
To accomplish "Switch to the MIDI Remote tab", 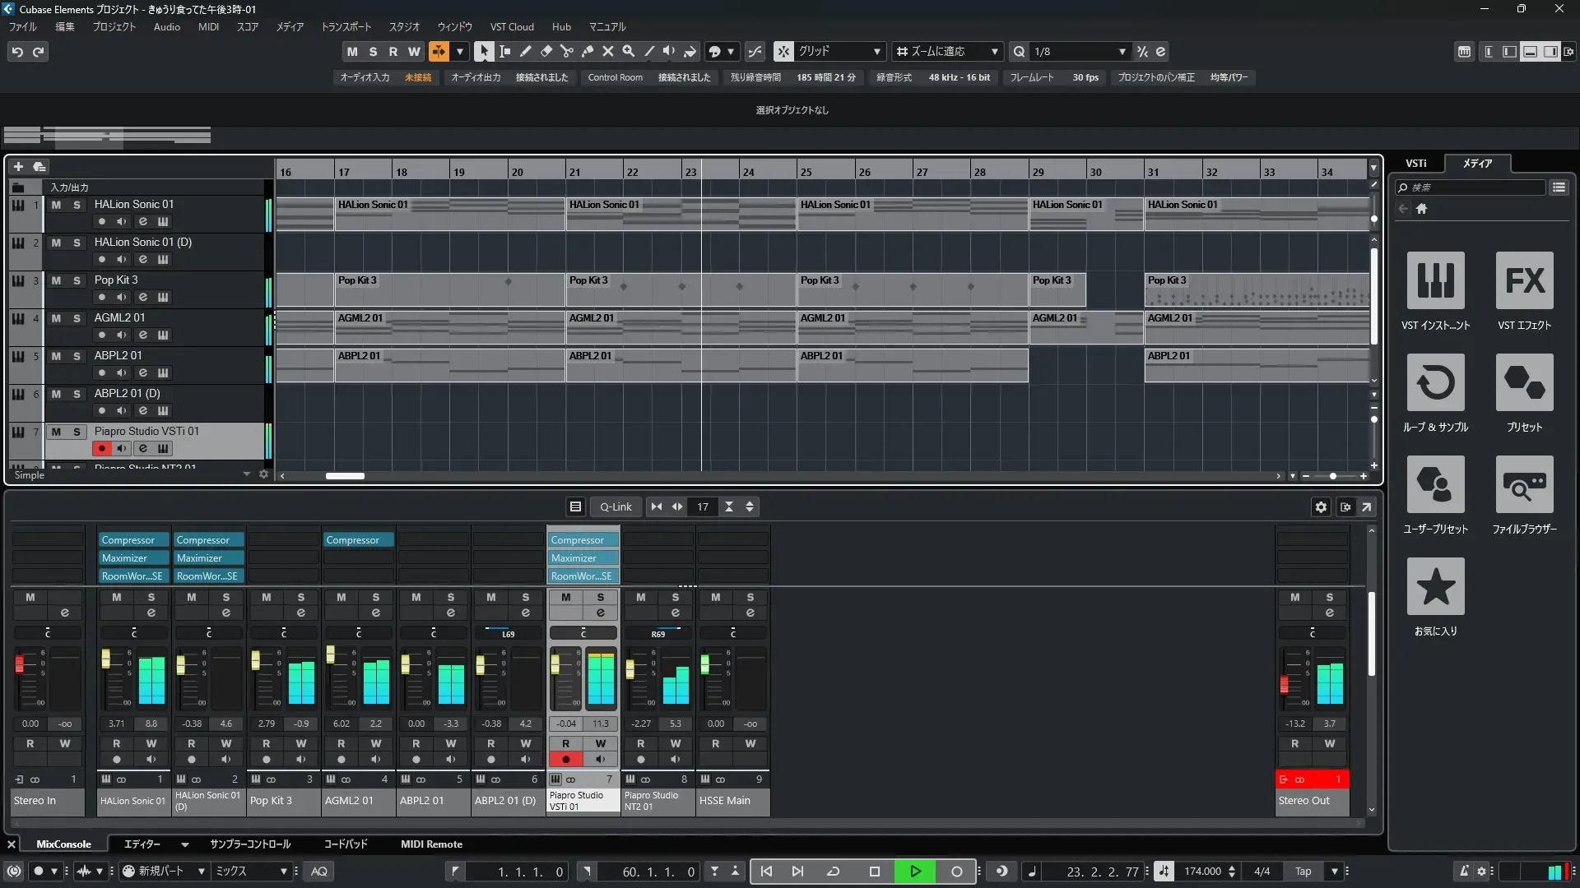I will pos(431,844).
